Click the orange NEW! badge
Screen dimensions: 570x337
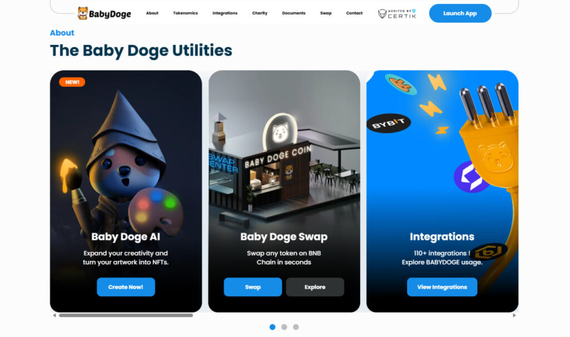point(72,82)
